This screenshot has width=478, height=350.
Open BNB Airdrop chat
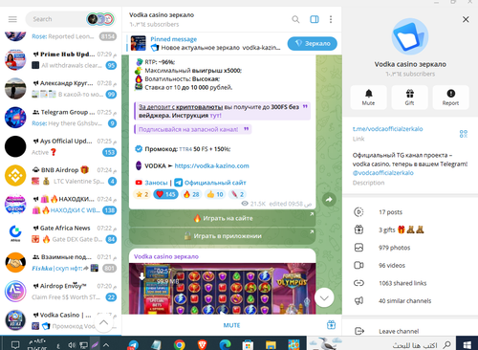pyautogui.click(x=60, y=176)
